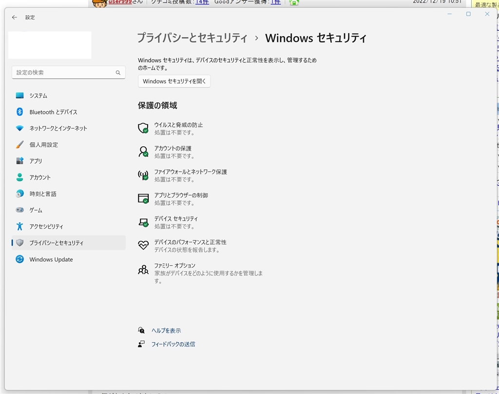The width and height of the screenshot is (499, 394).
Task: Open the Windows Update section
Action: [68, 259]
